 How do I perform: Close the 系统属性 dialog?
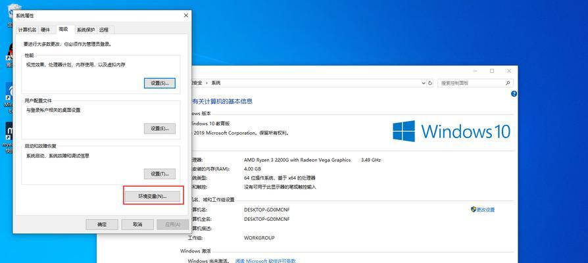[186, 15]
